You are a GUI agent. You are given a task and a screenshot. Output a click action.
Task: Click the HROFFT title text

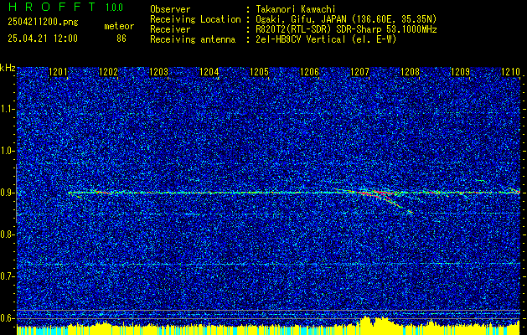tap(52, 7)
